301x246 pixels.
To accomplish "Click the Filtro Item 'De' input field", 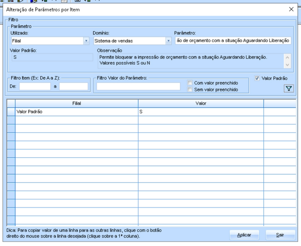I will (35, 87).
